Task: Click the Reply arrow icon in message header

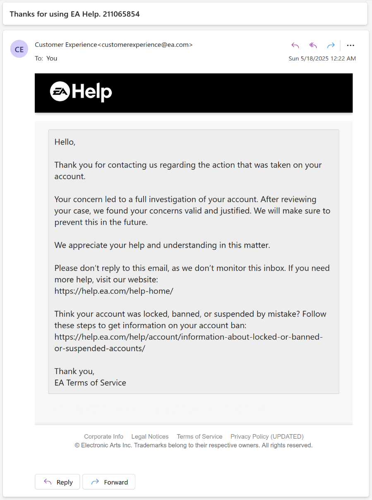Action: 295,46
